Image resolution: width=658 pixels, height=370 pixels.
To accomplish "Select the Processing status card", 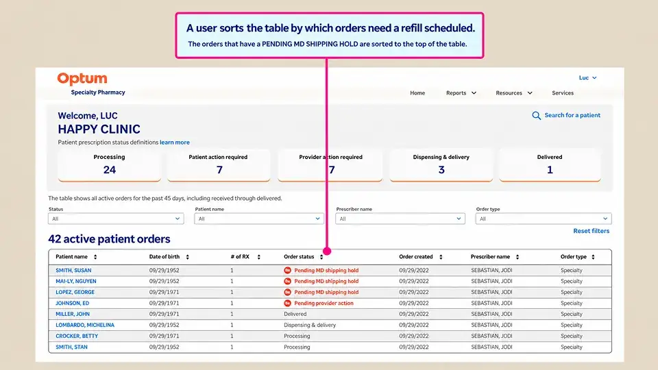I will pos(109,165).
